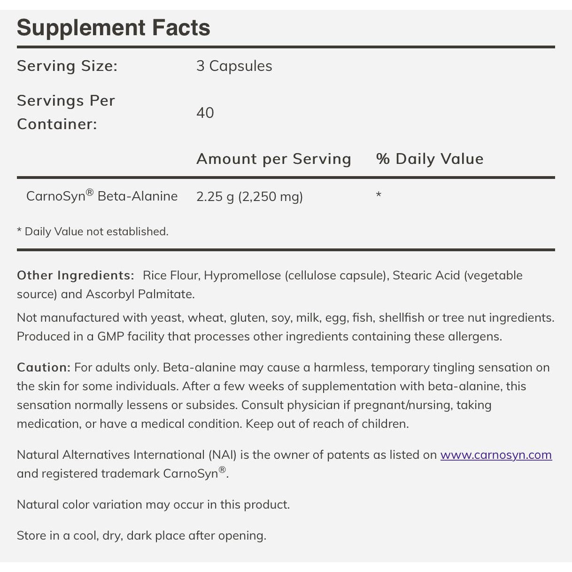The image size is (572, 572).
Task: Click the Store in a cool, dry sentence
Action: (x=141, y=535)
